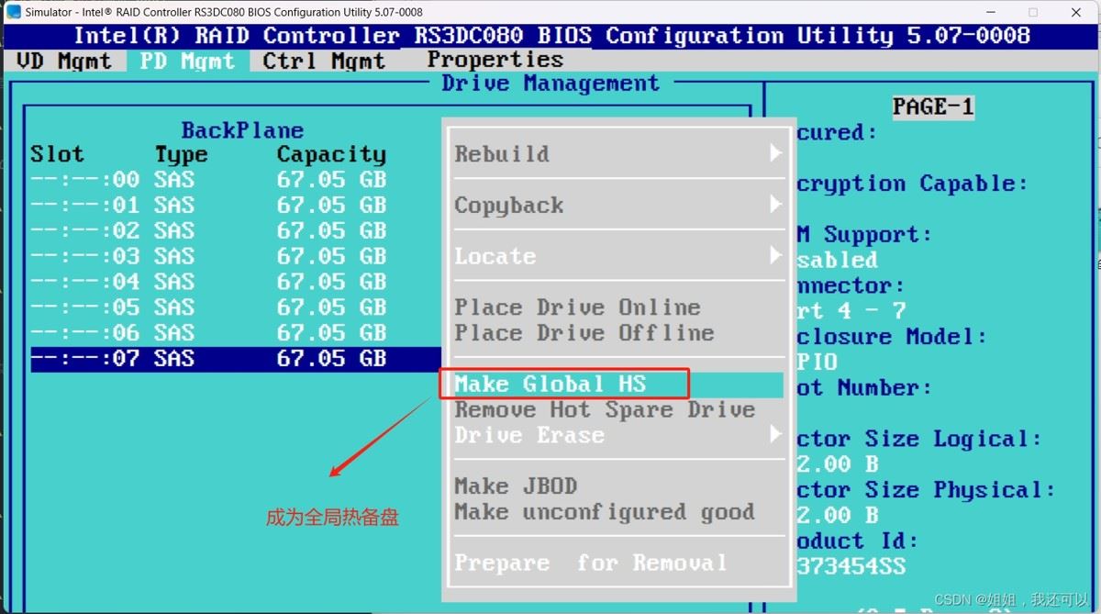This screenshot has width=1101, height=614.
Task: Select Rebuild in the context menu
Action: 502,154
